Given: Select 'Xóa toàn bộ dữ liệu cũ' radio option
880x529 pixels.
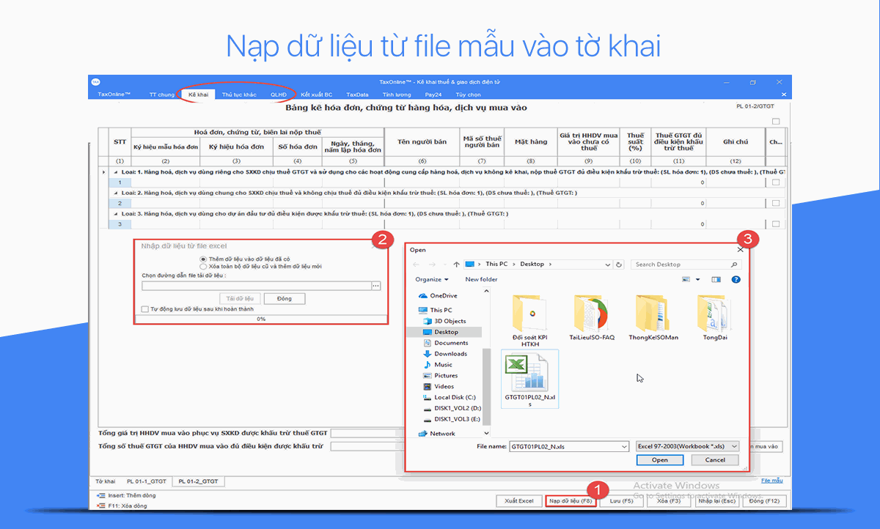Looking at the screenshot, I should pyautogui.click(x=203, y=267).
